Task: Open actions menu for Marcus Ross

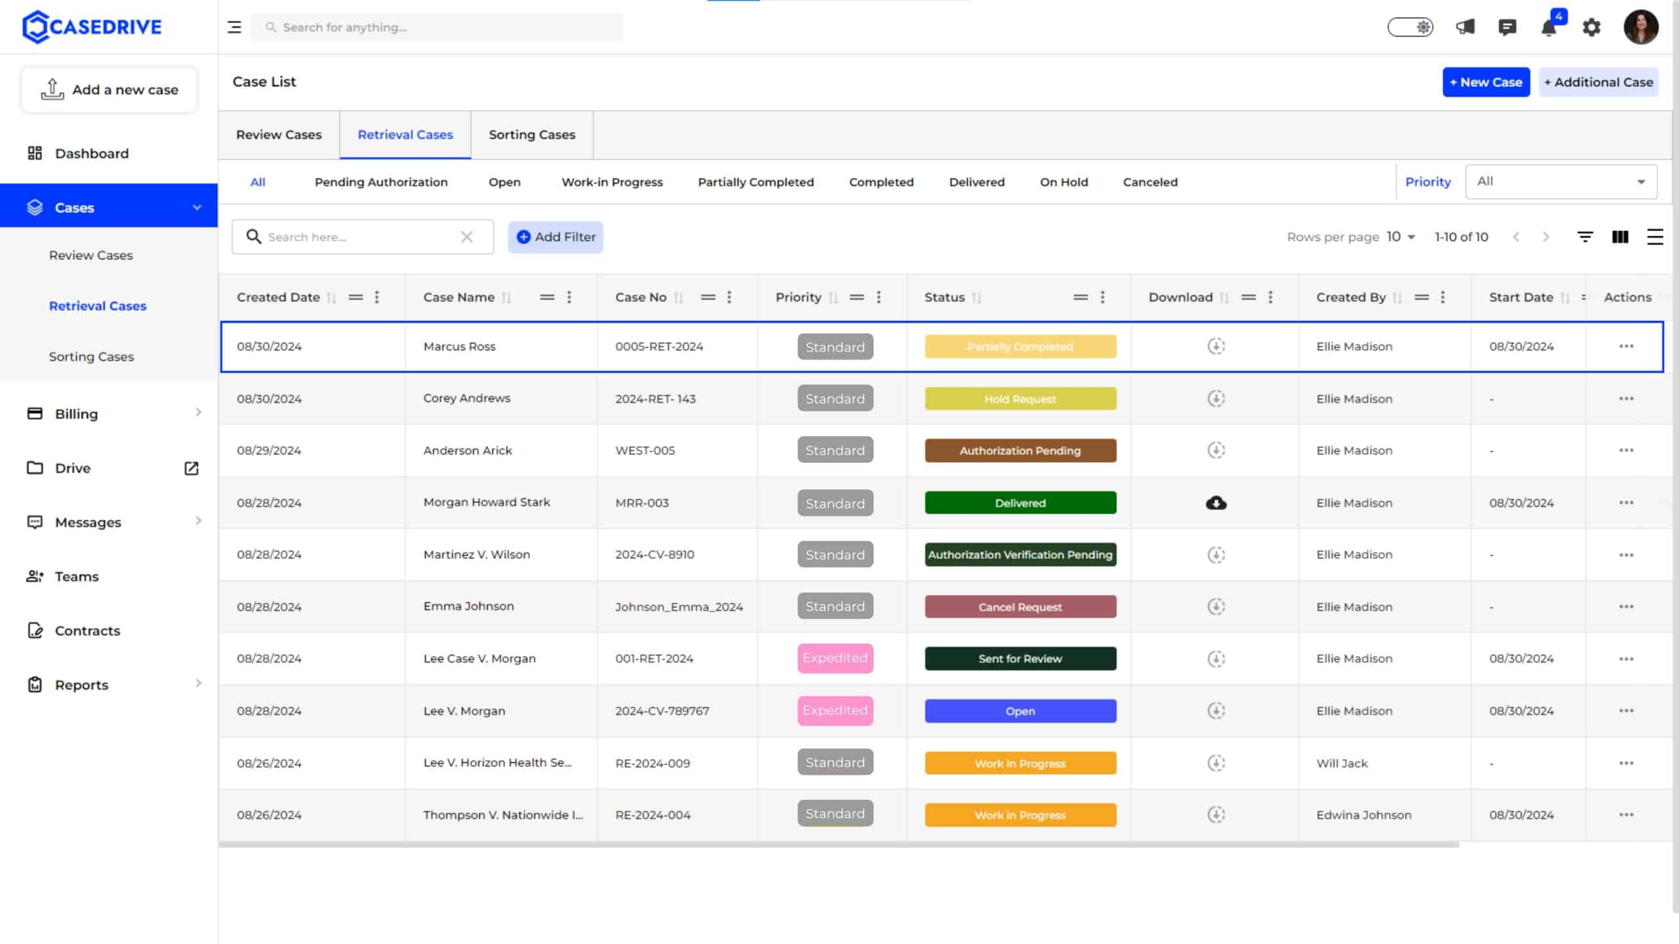Action: click(1626, 346)
